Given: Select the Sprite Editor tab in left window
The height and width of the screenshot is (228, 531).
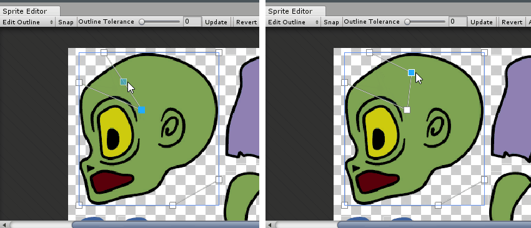Looking at the screenshot, I should (x=25, y=11).
